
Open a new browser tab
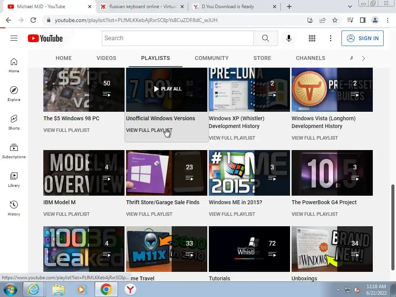[289, 7]
